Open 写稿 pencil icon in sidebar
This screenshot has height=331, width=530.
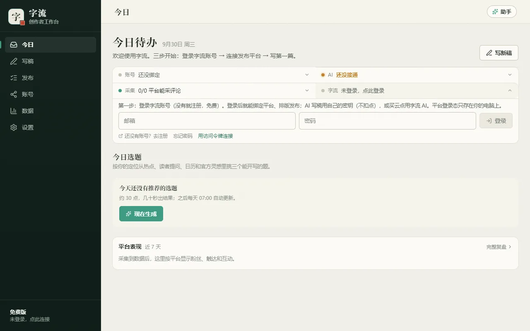14,61
